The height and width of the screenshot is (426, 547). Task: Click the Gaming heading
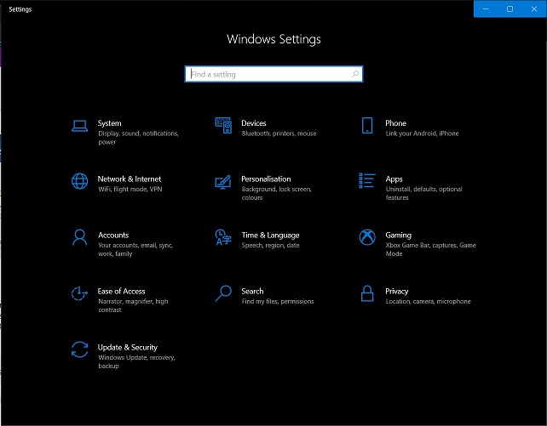click(x=399, y=236)
